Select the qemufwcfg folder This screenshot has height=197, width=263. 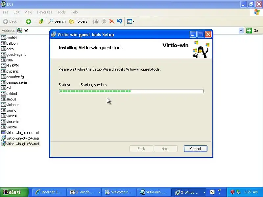tap(12, 77)
